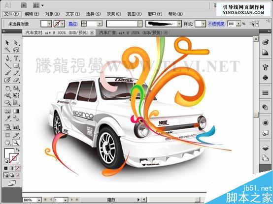Open brush definition dropdown
This screenshot has width=273, height=204.
[x=179, y=24]
